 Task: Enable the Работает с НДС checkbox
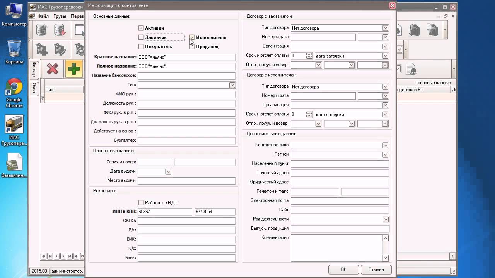(x=141, y=202)
